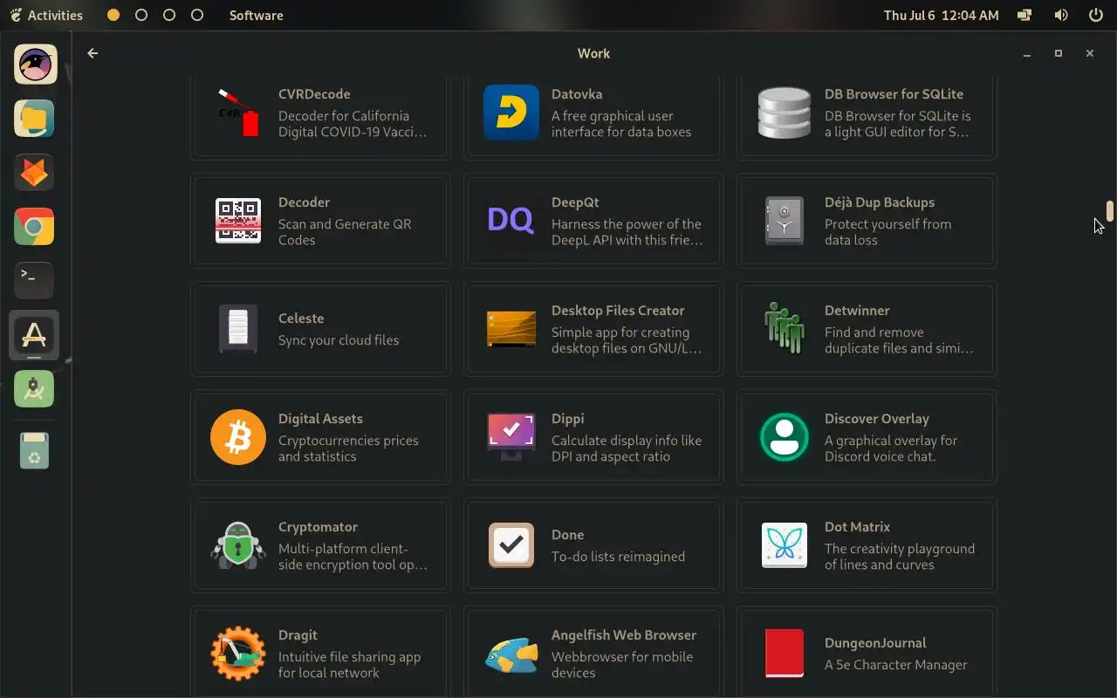Click the Angelfish Web Browser title
Viewport: 1117px width, 698px height.
click(x=624, y=635)
